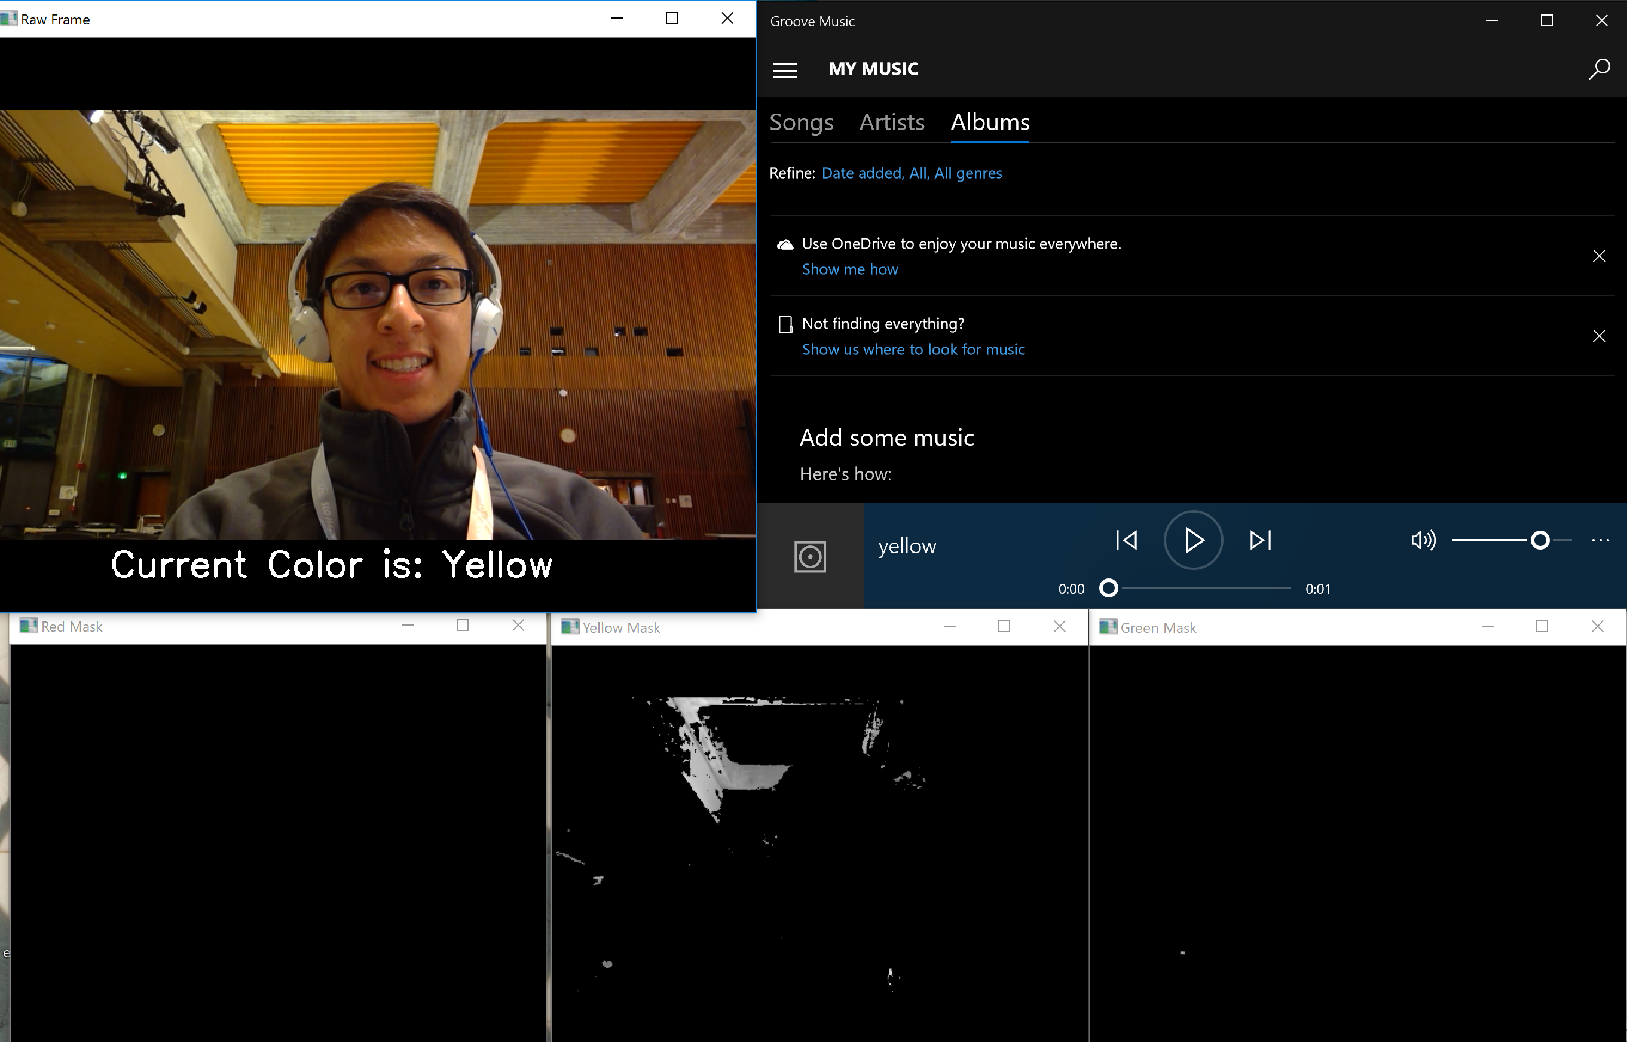Skip to the previous track

click(x=1126, y=540)
